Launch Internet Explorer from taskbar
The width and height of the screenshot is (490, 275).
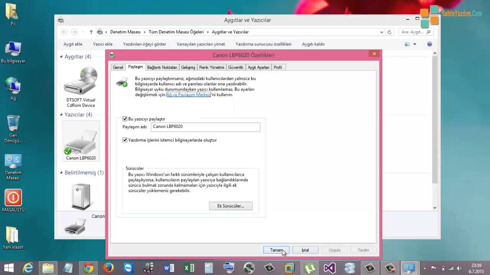(28, 268)
